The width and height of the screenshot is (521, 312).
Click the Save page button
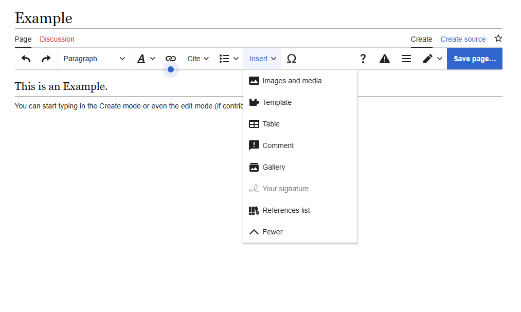coord(474,59)
